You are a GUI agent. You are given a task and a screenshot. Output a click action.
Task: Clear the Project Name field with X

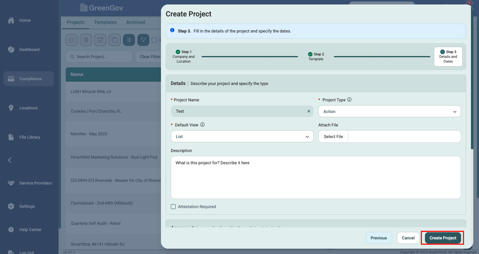click(x=309, y=111)
